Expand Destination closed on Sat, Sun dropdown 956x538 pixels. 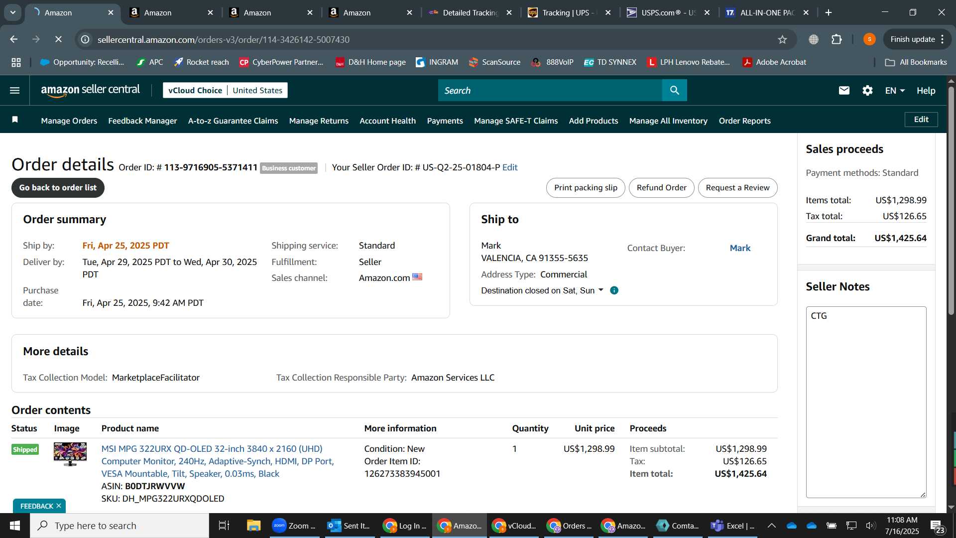point(542,290)
